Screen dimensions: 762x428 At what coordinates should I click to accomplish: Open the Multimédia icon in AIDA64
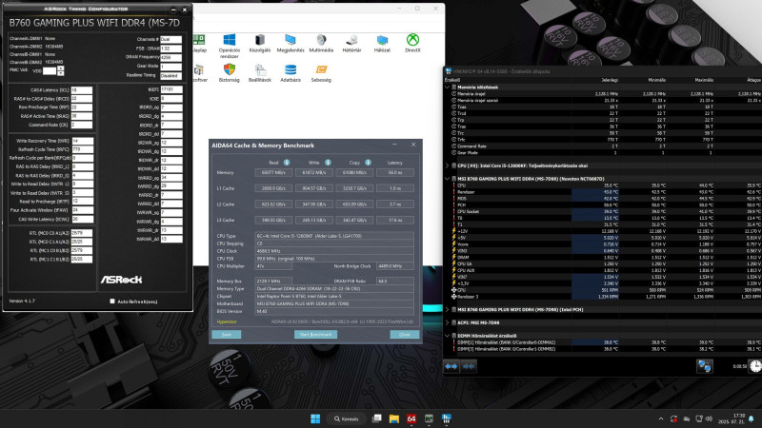(x=321, y=43)
